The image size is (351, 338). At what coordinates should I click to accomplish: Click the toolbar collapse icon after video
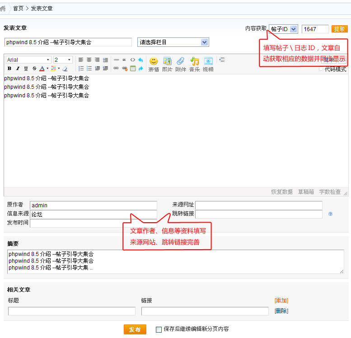point(222,59)
